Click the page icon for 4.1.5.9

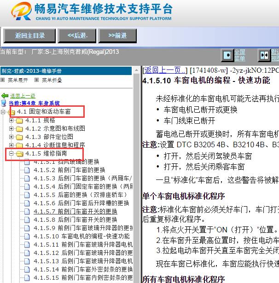[27, 228]
